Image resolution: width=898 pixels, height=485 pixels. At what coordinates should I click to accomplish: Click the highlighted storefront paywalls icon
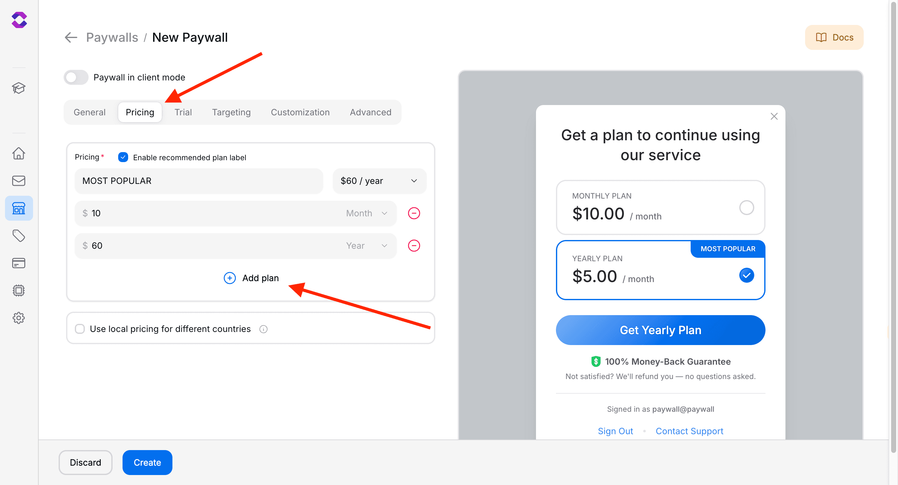(x=19, y=208)
